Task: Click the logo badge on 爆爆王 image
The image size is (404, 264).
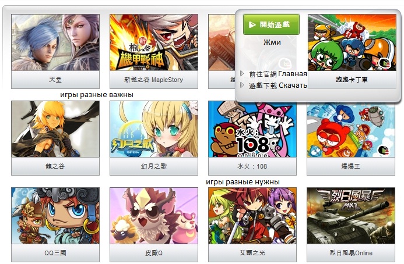Action: coord(384,151)
